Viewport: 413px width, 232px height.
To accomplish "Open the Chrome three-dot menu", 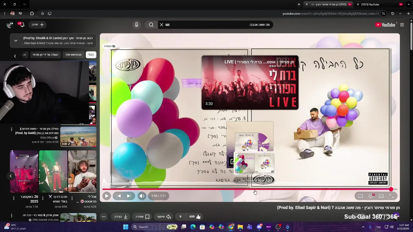I will click(5, 14).
